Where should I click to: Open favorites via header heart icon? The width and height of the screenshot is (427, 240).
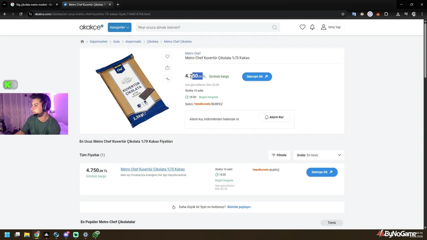[x=303, y=27]
